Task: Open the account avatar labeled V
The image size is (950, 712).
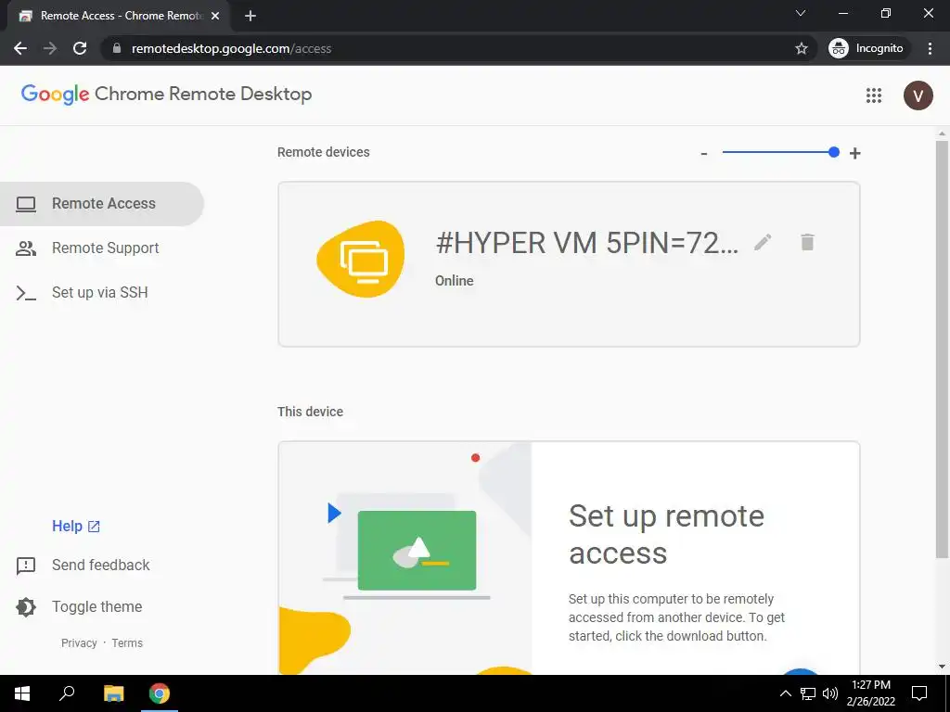Action: coord(918,95)
